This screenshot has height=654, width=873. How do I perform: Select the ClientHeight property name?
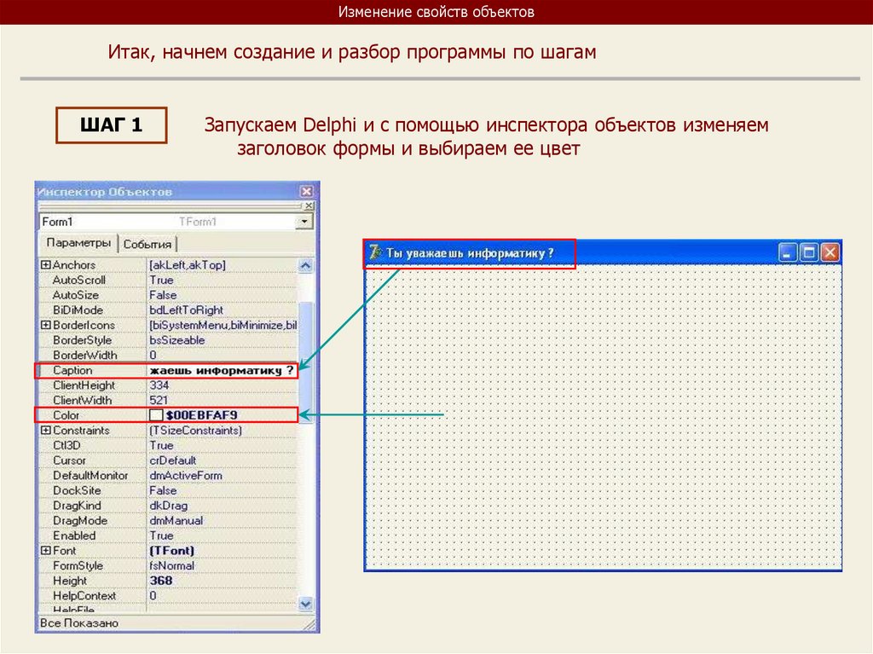(x=84, y=385)
